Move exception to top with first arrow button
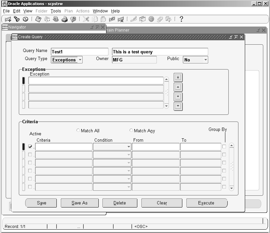 click(178, 77)
